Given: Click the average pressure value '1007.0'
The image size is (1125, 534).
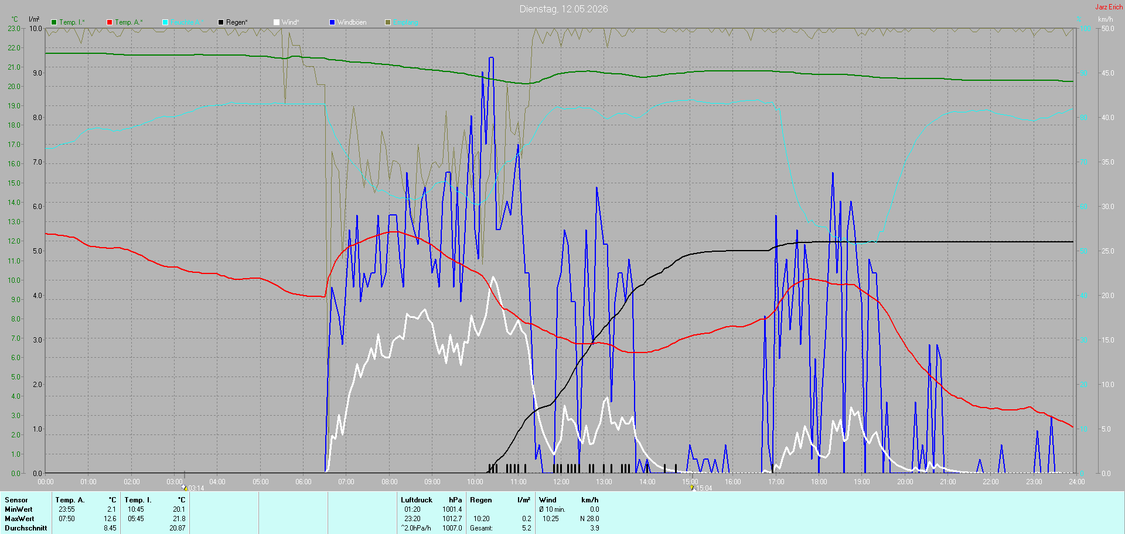Looking at the screenshot, I should point(452,528).
